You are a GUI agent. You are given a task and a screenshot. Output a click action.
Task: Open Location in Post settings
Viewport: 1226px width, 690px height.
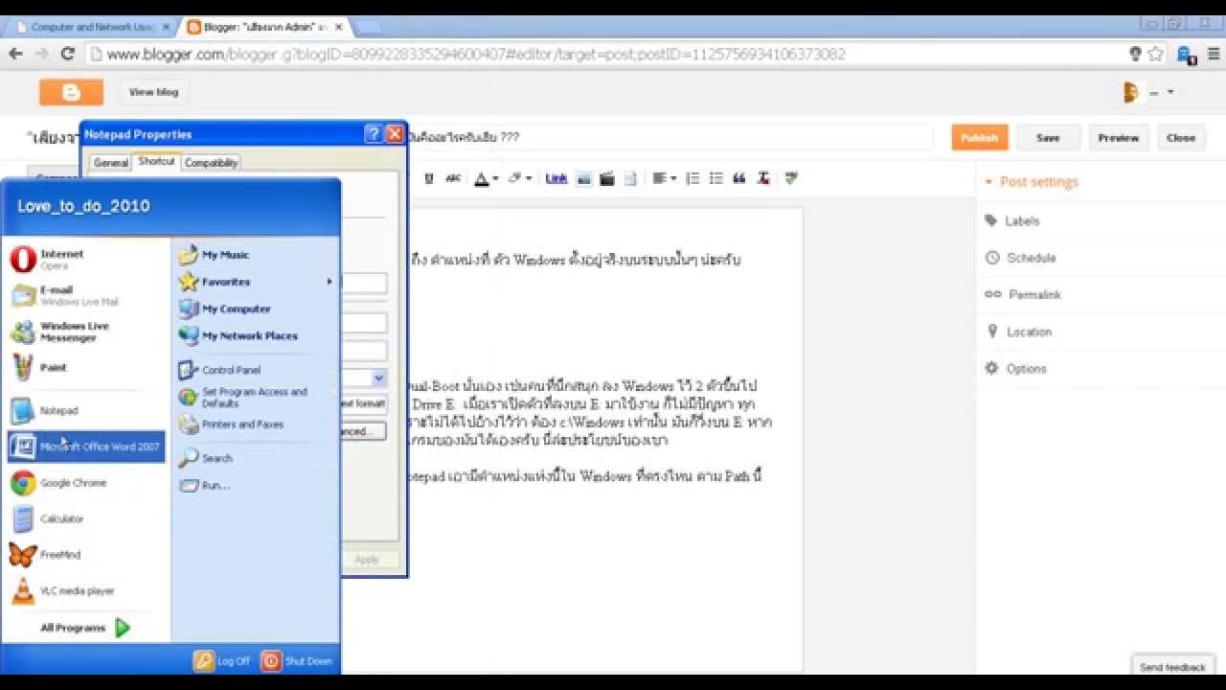[x=1029, y=332]
